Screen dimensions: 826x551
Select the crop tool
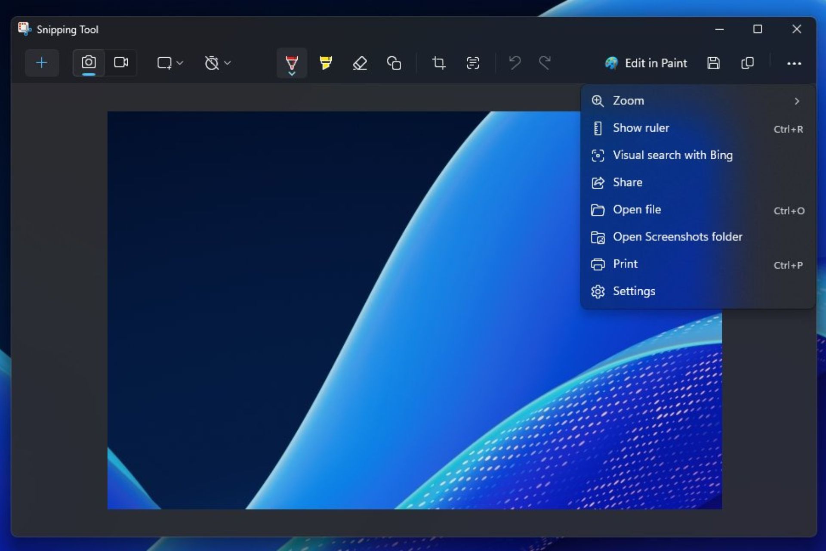click(x=439, y=63)
